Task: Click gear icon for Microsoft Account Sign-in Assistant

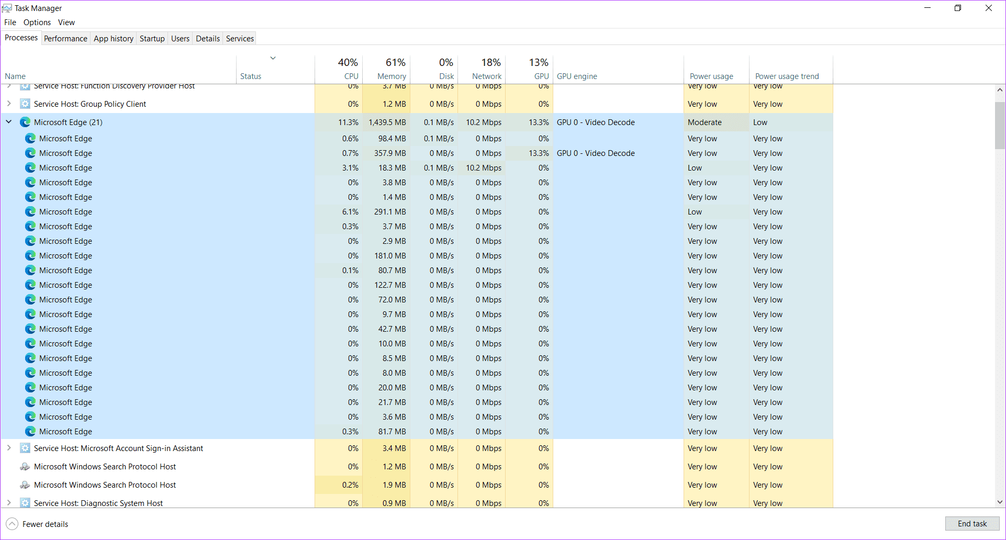Action: pos(25,448)
